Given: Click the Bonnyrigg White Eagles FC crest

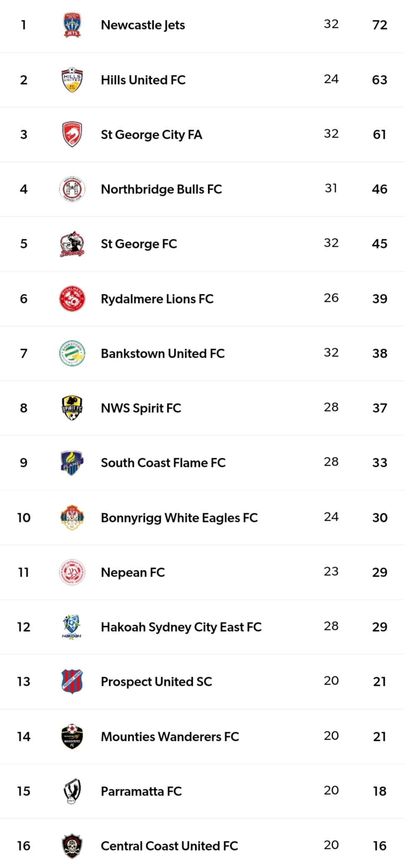Looking at the screenshot, I should pyautogui.click(x=72, y=517).
